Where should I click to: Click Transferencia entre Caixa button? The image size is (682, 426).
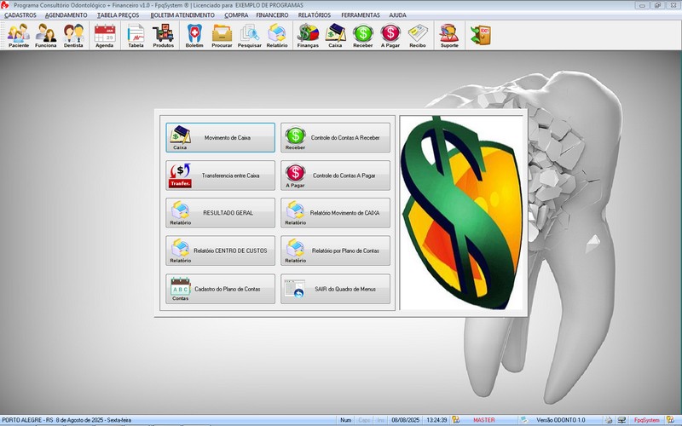point(221,175)
